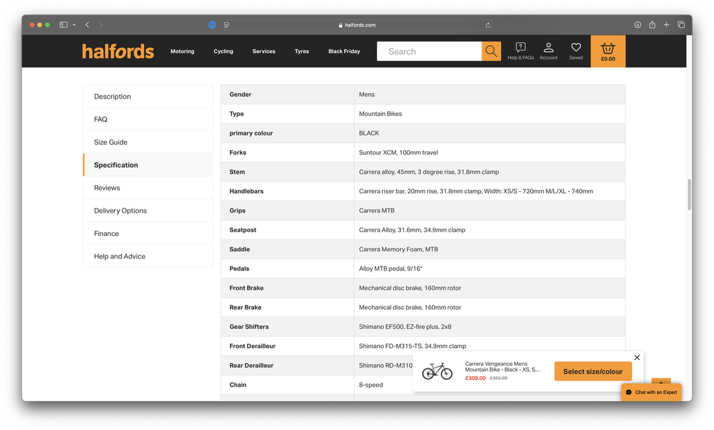The height and width of the screenshot is (430, 714).
Task: Click the 'Chain' row label
Action: (238, 385)
